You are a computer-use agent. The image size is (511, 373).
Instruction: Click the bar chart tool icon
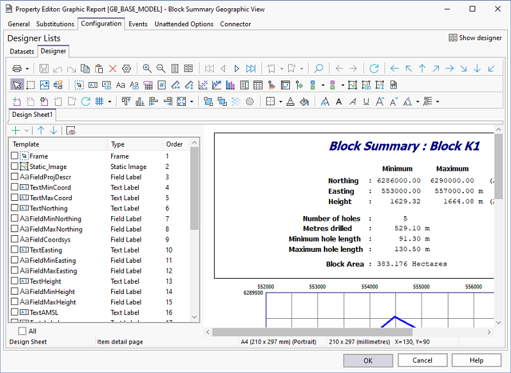pos(231,85)
